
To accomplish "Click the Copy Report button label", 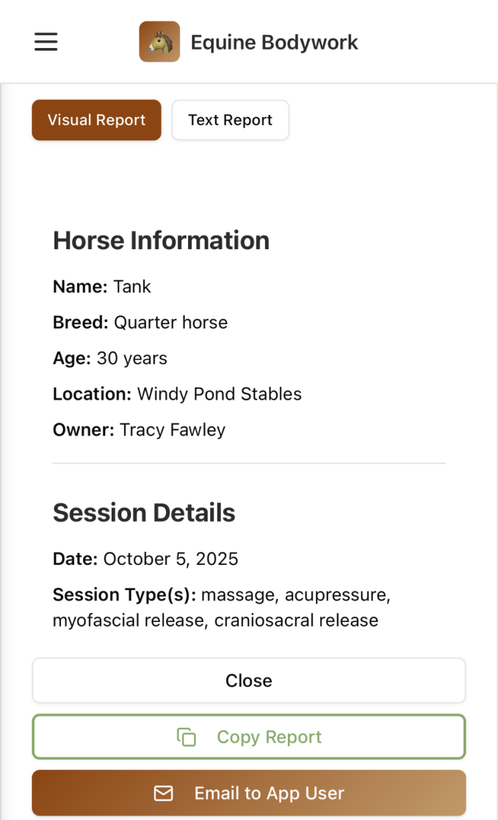I will [269, 737].
